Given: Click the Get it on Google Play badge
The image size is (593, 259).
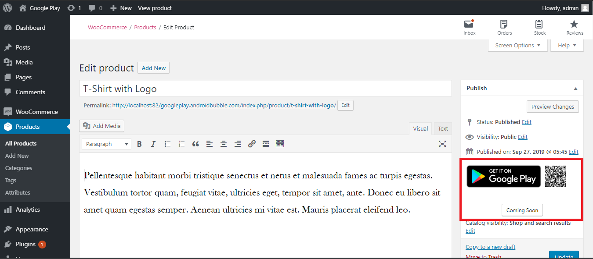Looking at the screenshot, I should point(504,176).
